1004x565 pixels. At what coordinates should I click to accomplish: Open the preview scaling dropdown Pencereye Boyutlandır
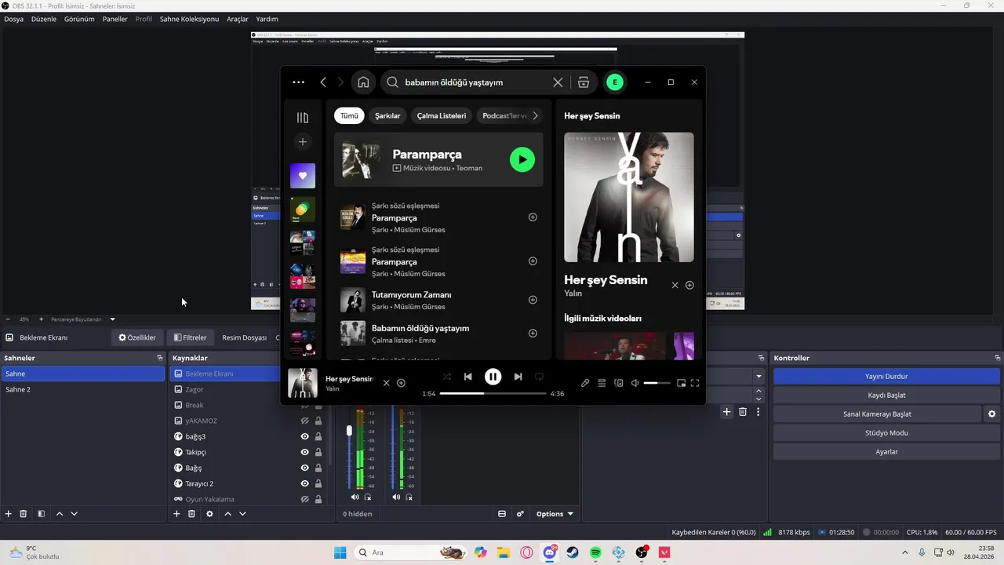pos(82,319)
